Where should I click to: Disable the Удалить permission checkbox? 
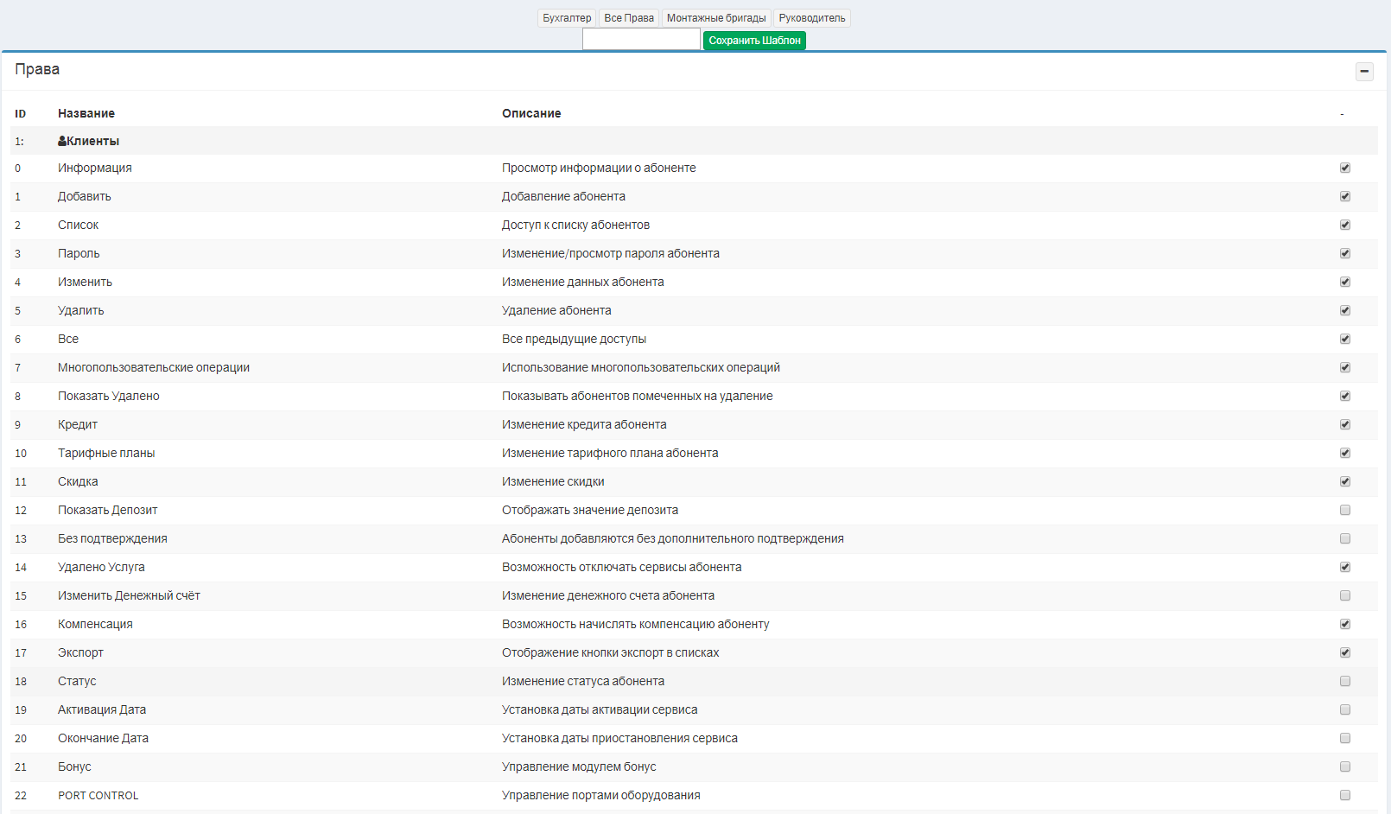tap(1345, 310)
